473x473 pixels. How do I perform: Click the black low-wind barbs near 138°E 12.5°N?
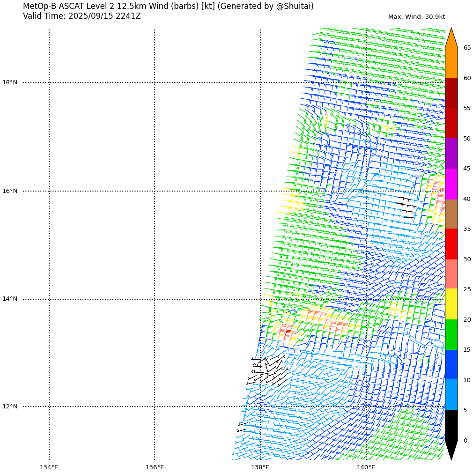click(267, 371)
